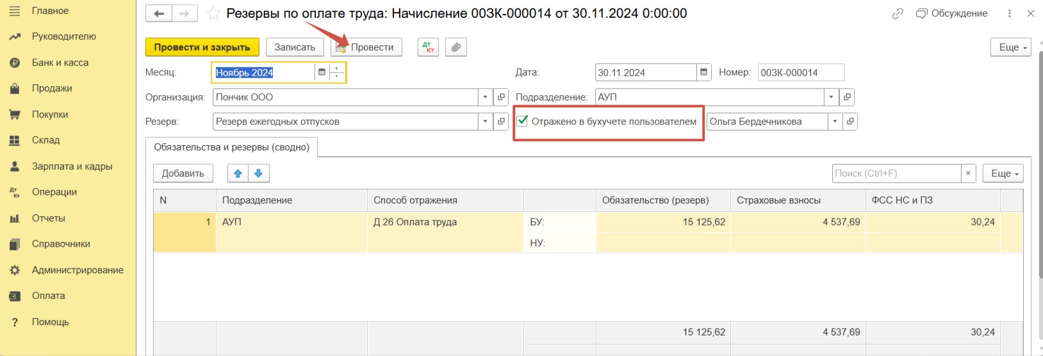Add document to favorites with star icon
Image resolution: width=1043 pixels, height=356 pixels.
coord(213,13)
